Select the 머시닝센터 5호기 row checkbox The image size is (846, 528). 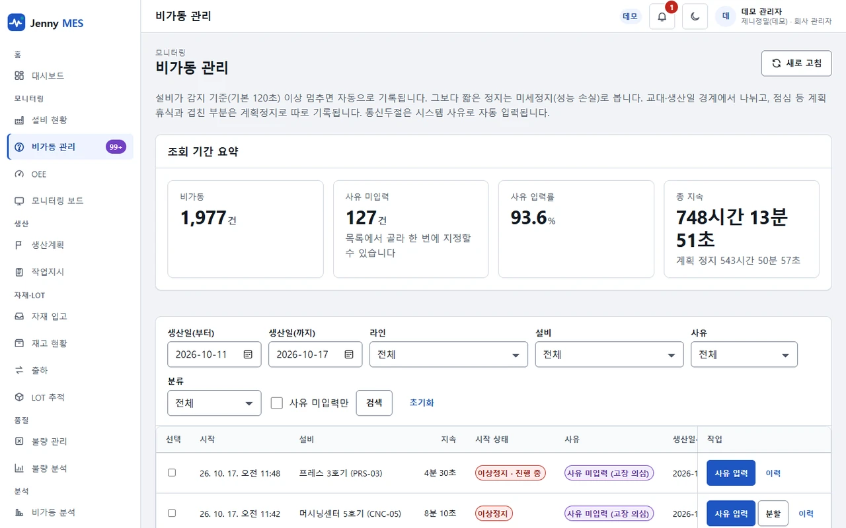pyautogui.click(x=172, y=513)
